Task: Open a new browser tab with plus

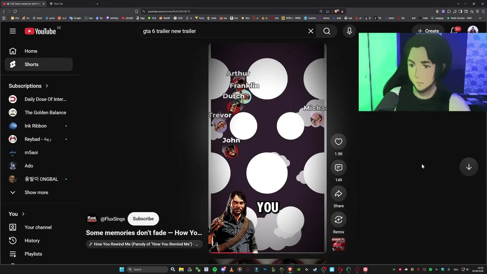Action: (97, 4)
